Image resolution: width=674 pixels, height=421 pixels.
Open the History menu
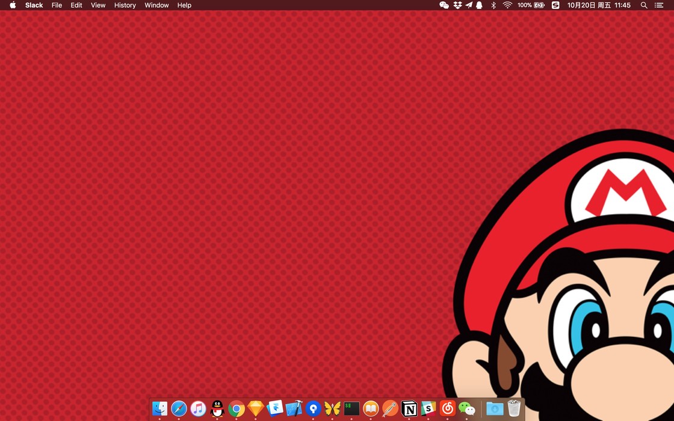click(125, 5)
